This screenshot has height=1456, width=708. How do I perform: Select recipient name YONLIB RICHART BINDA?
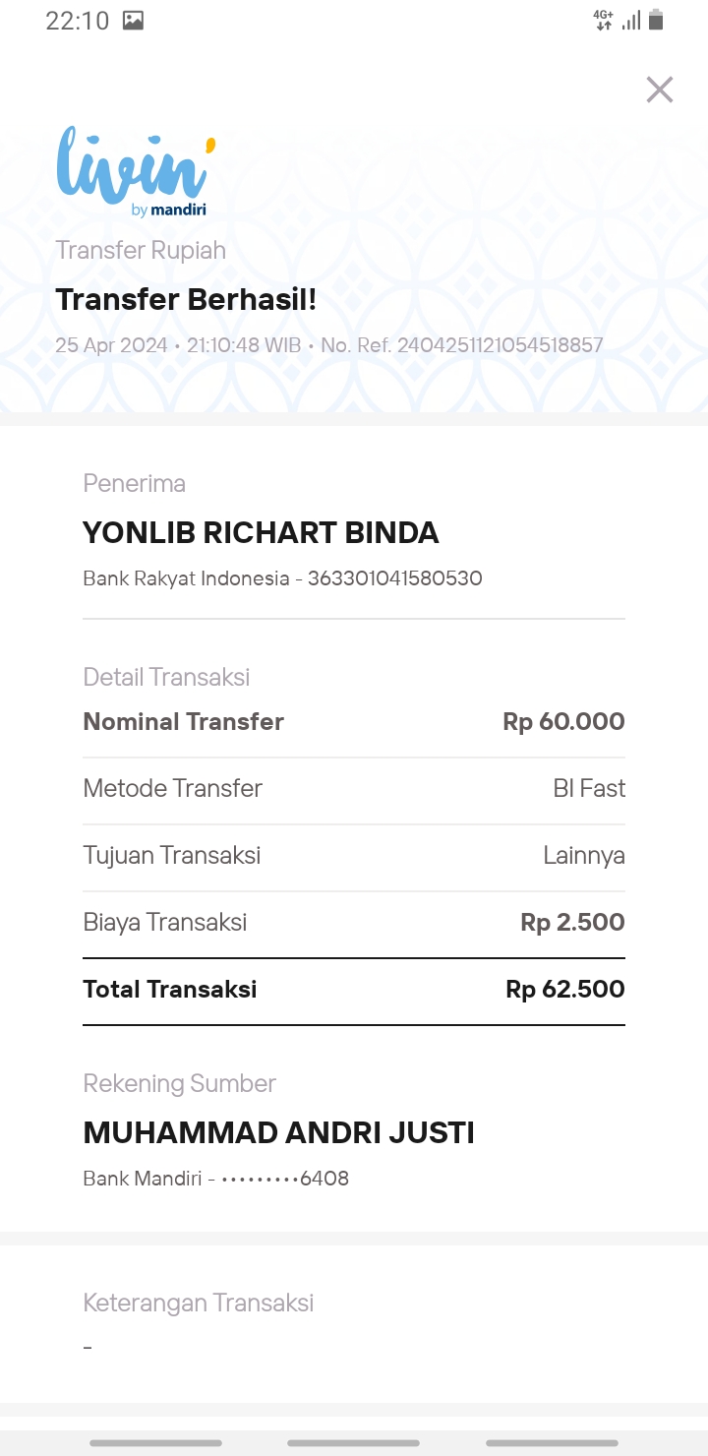click(261, 532)
